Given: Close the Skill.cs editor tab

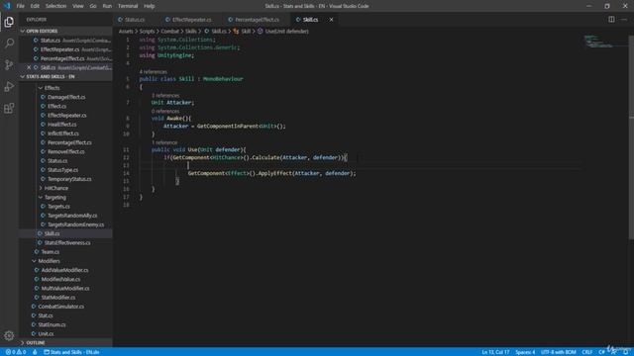Looking at the screenshot, I should point(331,20).
